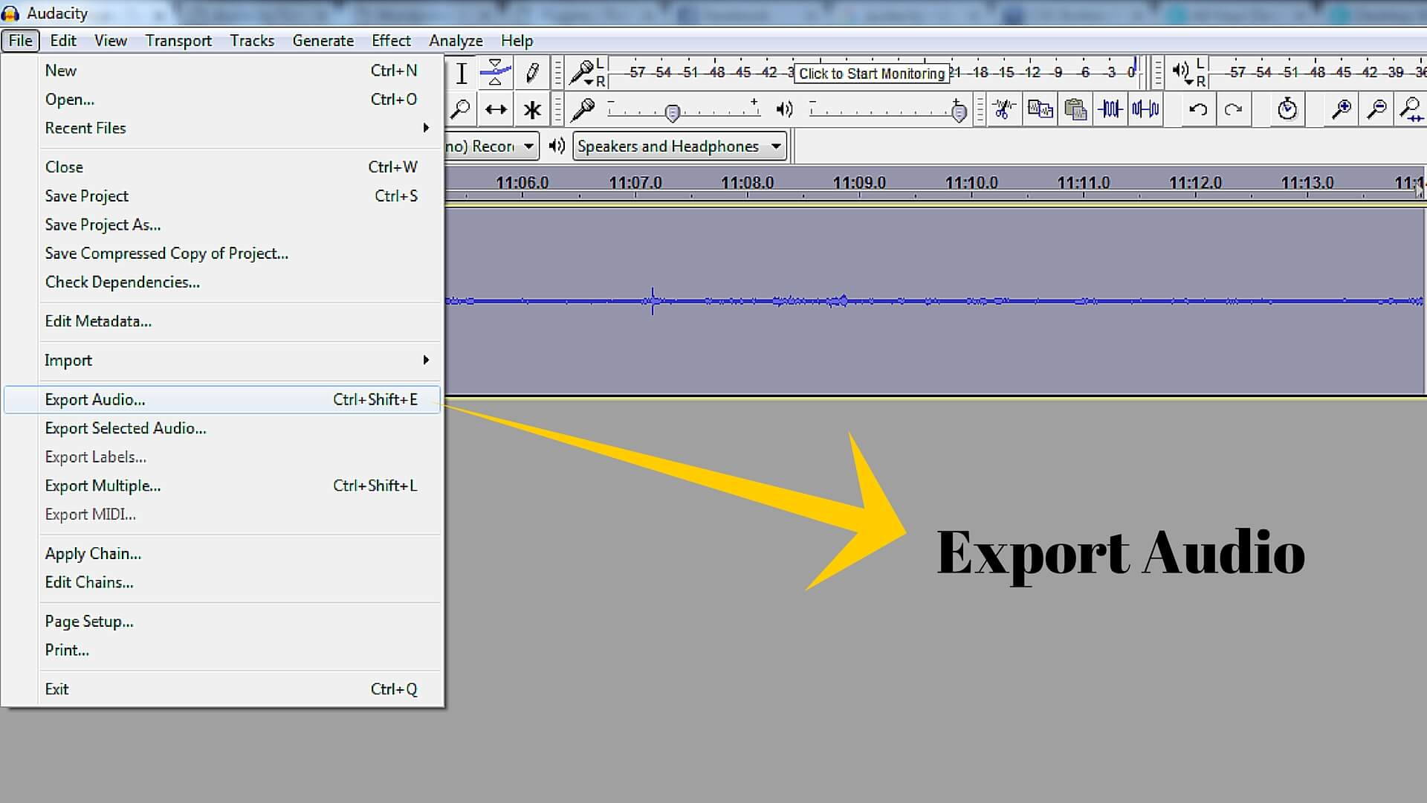Choose the Time Shift tool
Image resolution: width=1427 pixels, height=803 pixels.
click(495, 110)
